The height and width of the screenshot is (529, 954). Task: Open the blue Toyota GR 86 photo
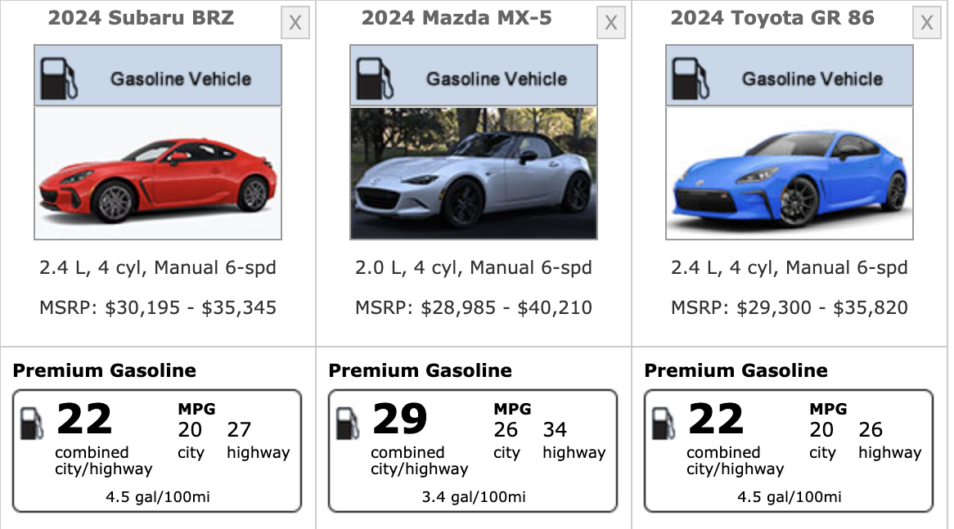(790, 173)
